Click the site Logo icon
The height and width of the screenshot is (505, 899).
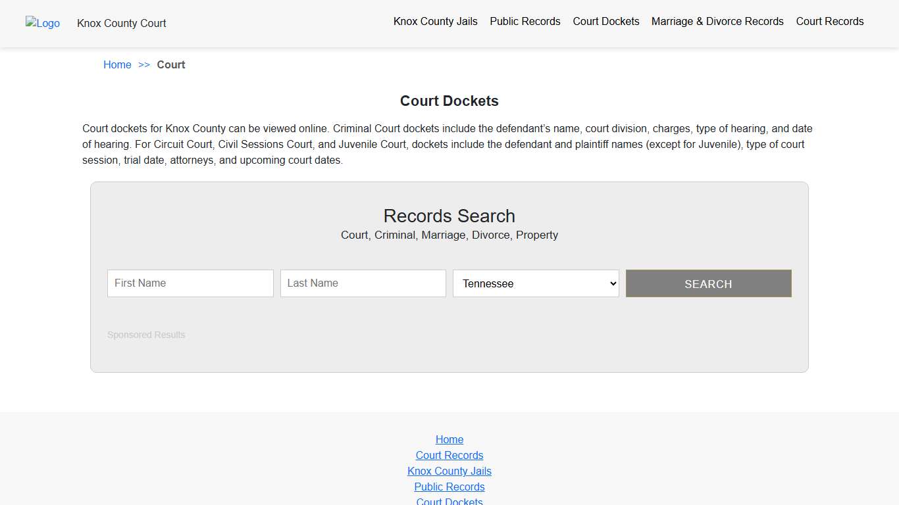(42, 24)
